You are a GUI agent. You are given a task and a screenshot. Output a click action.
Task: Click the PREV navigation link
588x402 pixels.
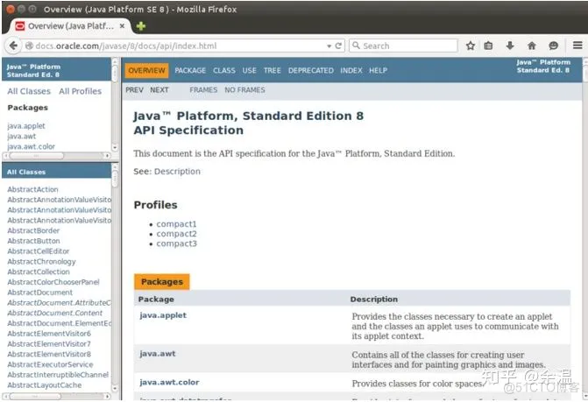pos(134,90)
